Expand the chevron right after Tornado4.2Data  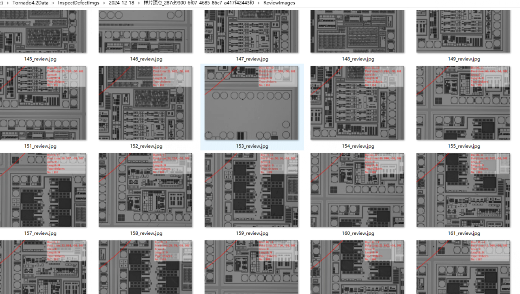coord(53,3)
